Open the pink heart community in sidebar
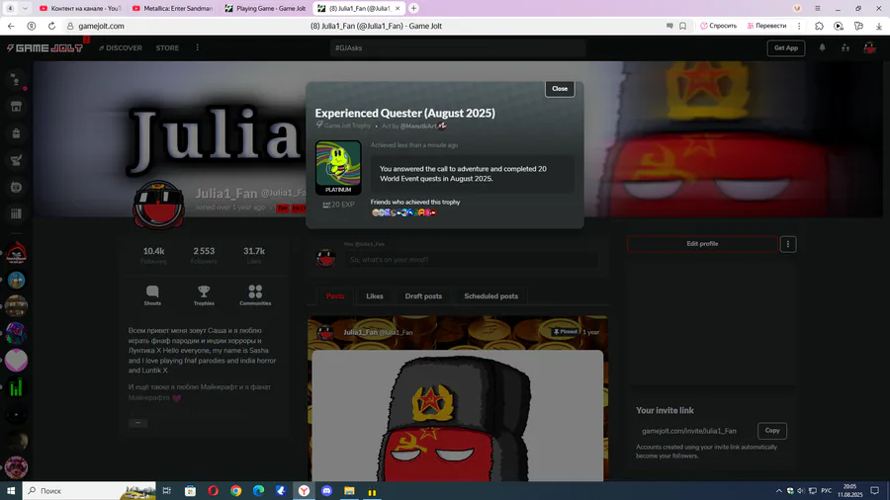The width and height of the screenshot is (890, 500). (16, 361)
